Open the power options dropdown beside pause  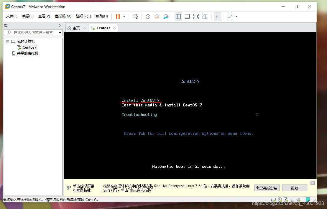[124, 17]
